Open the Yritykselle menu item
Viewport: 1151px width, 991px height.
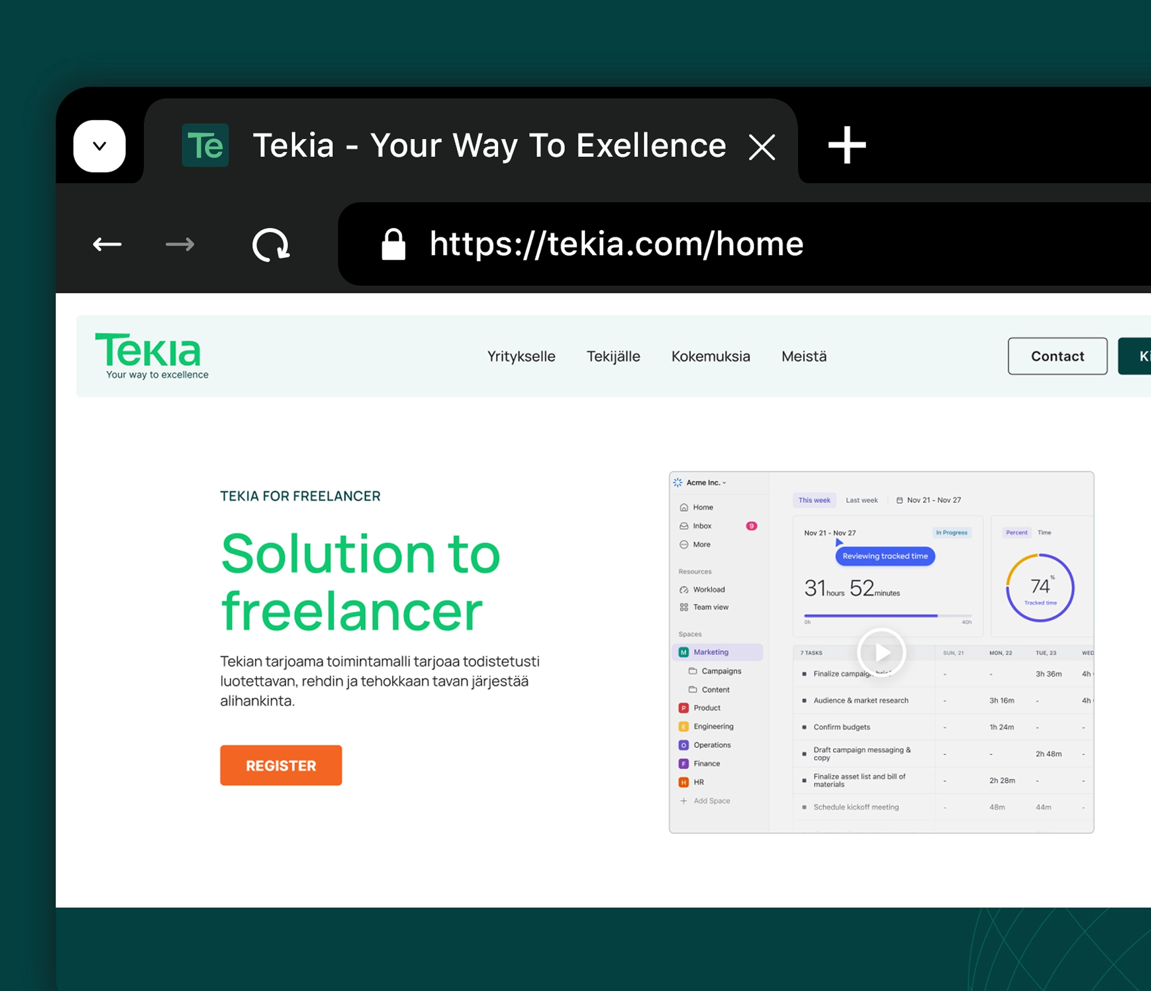click(x=521, y=356)
